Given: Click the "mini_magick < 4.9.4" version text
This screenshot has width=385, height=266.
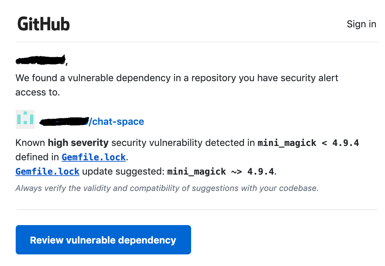Looking at the screenshot, I should click(x=308, y=143).
